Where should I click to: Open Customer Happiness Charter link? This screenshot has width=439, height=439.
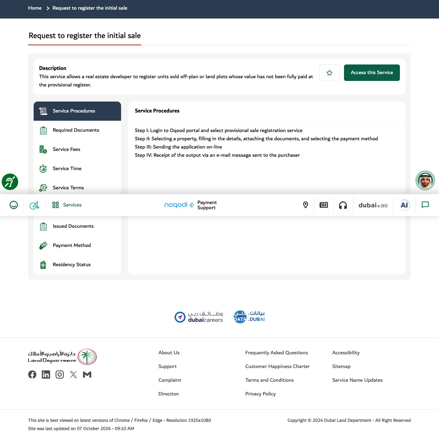pos(277,366)
